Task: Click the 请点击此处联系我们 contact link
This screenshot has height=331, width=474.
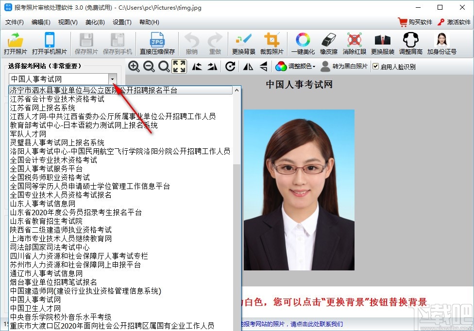Action: [317, 324]
